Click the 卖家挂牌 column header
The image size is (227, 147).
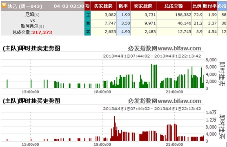(143, 6)
